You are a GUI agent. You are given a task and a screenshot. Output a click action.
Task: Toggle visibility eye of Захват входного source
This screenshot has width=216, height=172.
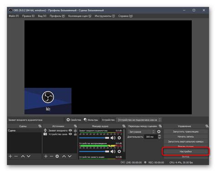[x=70, y=130]
